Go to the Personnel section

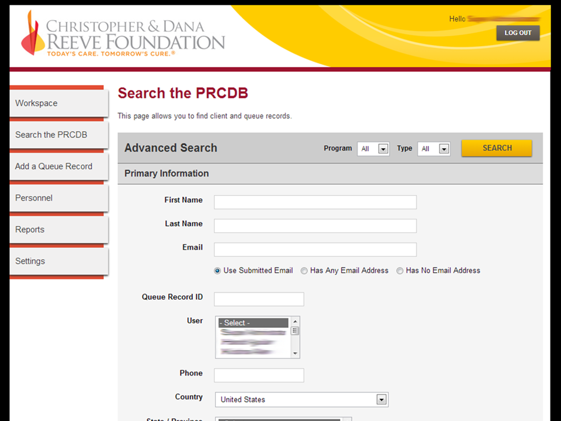point(33,198)
